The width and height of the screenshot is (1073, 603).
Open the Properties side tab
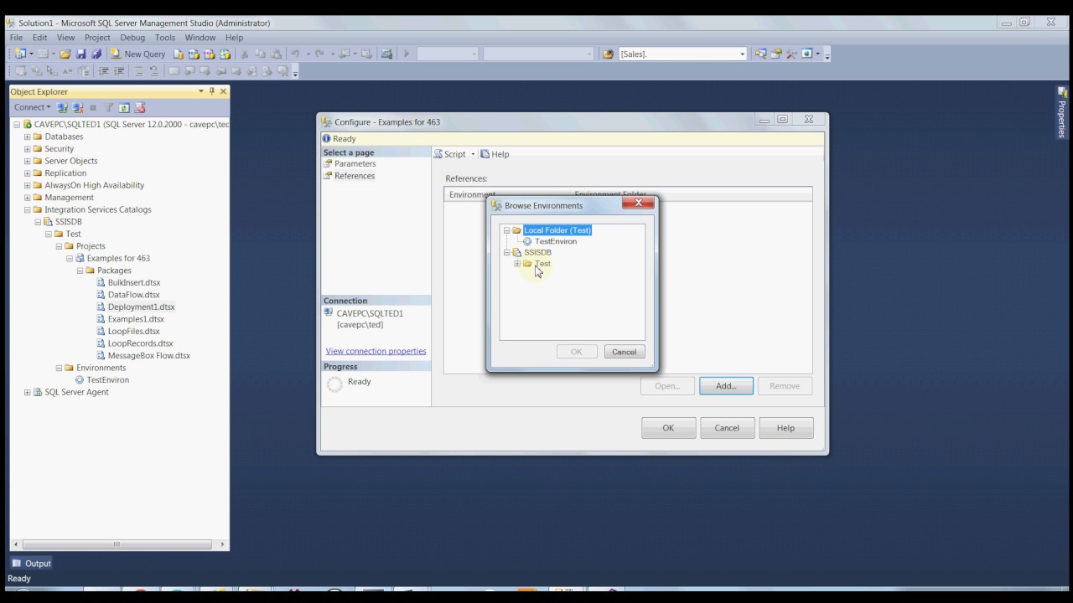coord(1062,111)
